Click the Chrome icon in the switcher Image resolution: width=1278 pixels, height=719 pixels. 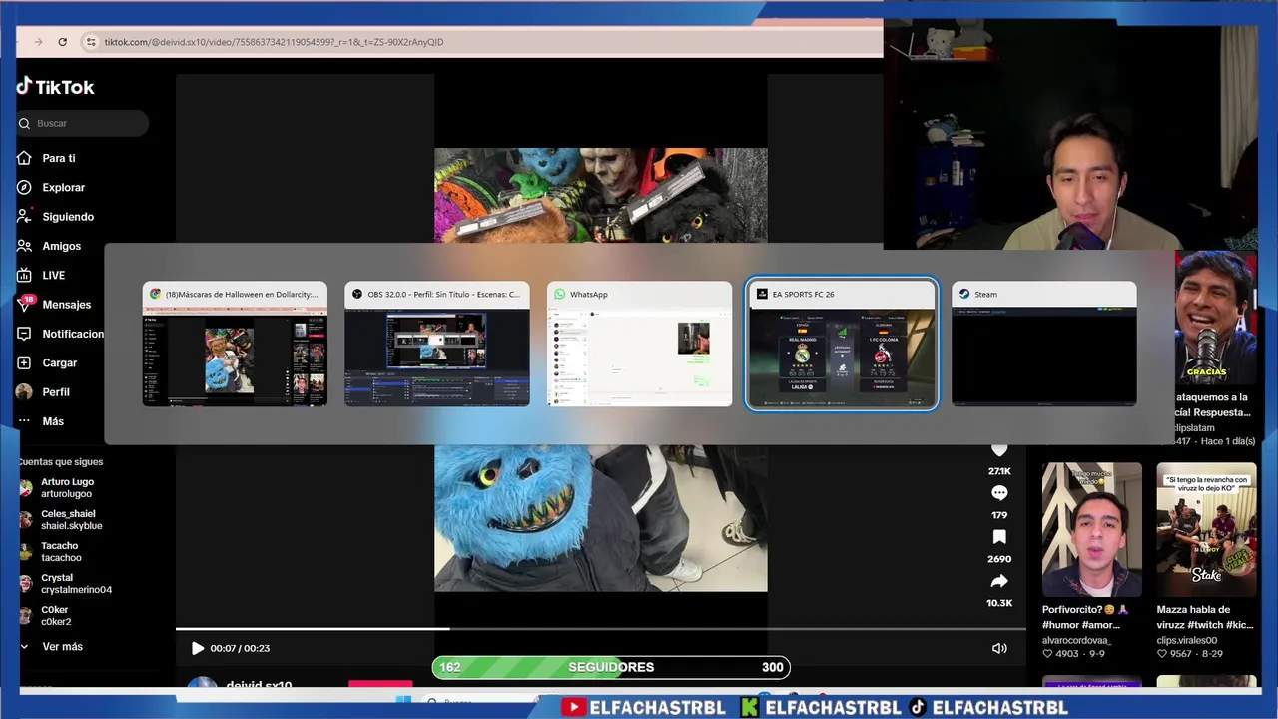155,294
